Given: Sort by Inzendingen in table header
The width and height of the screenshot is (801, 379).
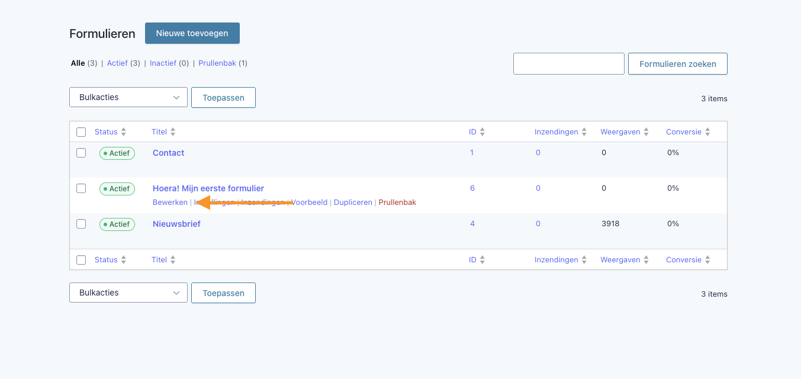Looking at the screenshot, I should pos(584,132).
